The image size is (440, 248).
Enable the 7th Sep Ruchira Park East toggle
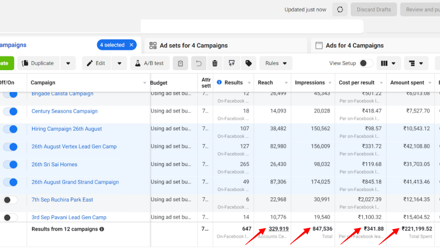click(10, 200)
